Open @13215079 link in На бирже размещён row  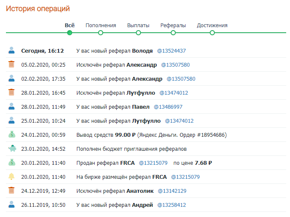pyautogui.click(x=185, y=177)
